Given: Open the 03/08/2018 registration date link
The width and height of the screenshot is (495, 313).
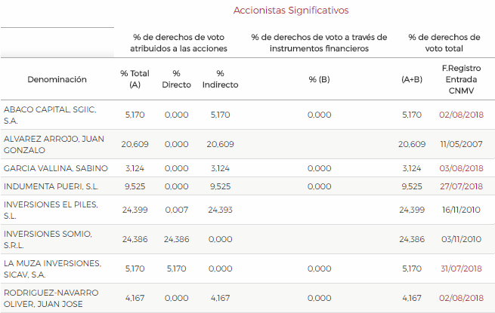Looking at the screenshot, I should (461, 168).
